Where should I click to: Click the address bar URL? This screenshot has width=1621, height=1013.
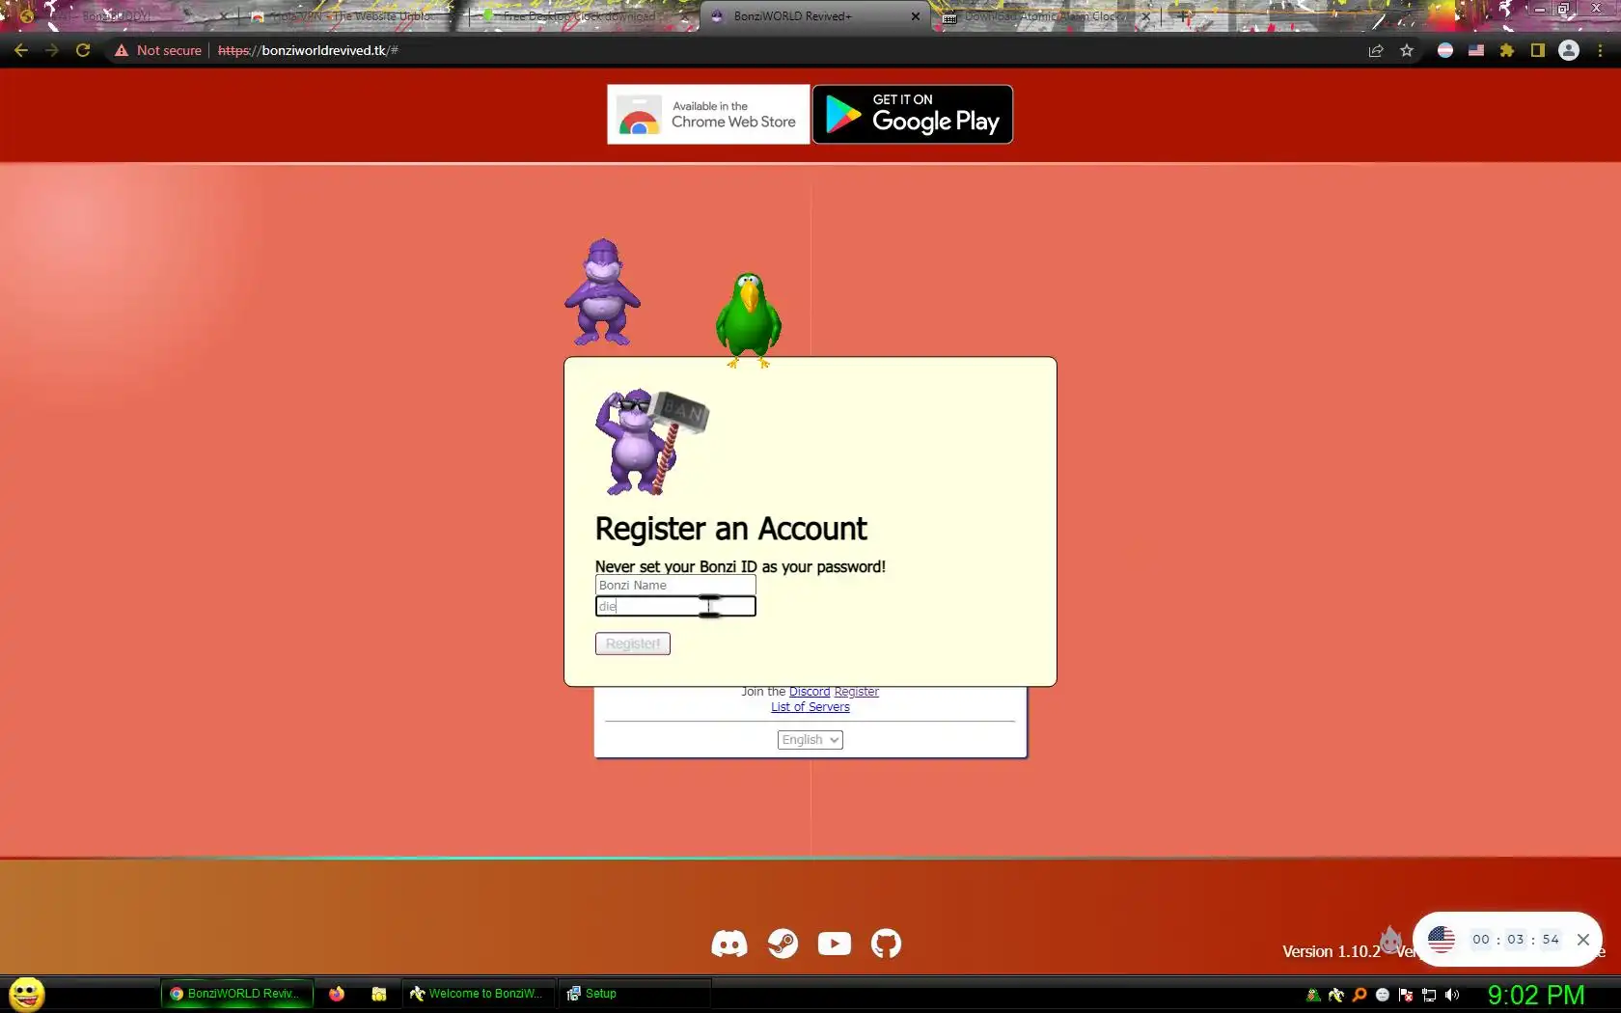point(308,50)
